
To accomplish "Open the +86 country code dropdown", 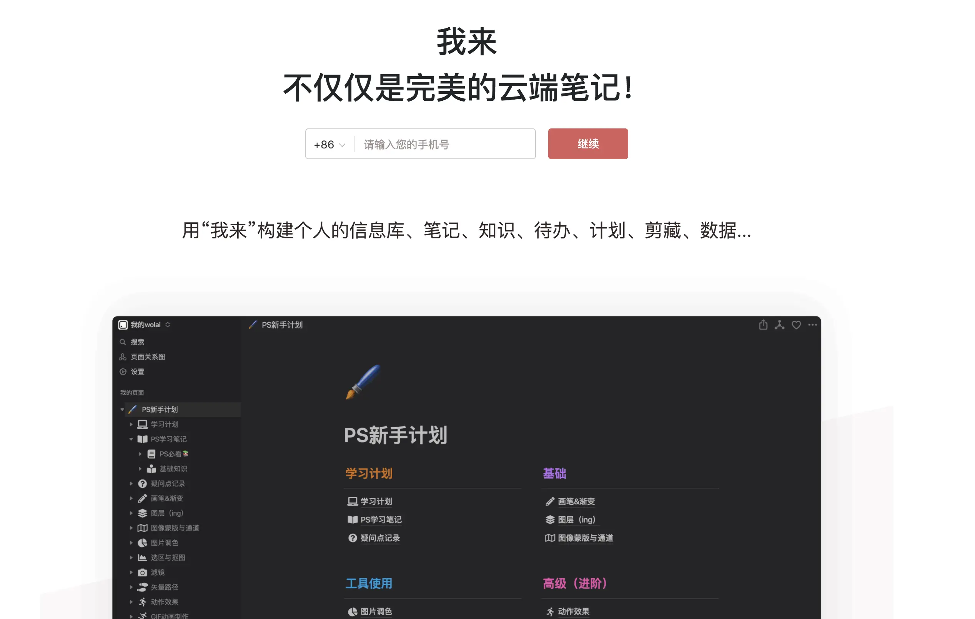I will click(x=329, y=145).
